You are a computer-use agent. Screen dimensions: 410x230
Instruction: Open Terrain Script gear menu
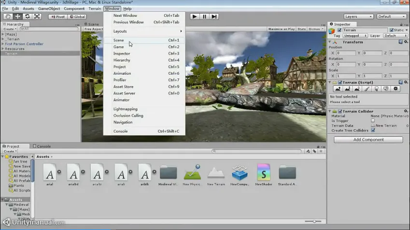pos(406,82)
